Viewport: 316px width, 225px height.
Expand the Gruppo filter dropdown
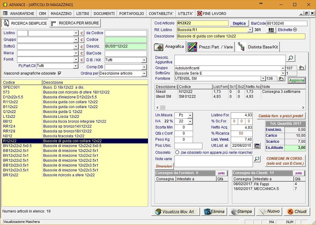[x=76, y=40]
